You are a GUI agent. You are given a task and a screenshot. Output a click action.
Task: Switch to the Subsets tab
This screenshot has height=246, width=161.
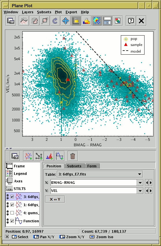pos(74,166)
